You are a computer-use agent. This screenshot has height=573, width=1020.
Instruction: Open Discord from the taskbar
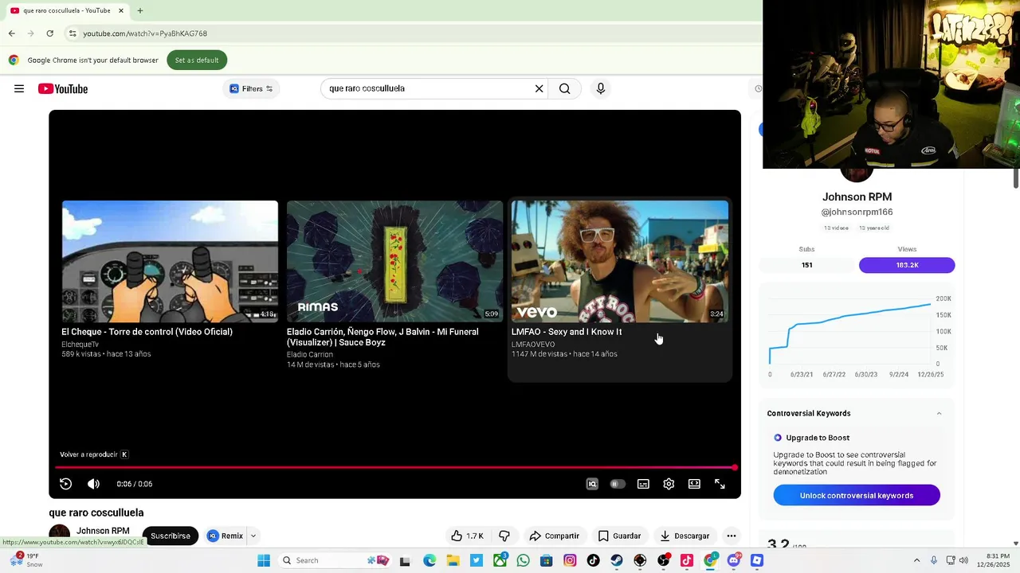pos(733,560)
